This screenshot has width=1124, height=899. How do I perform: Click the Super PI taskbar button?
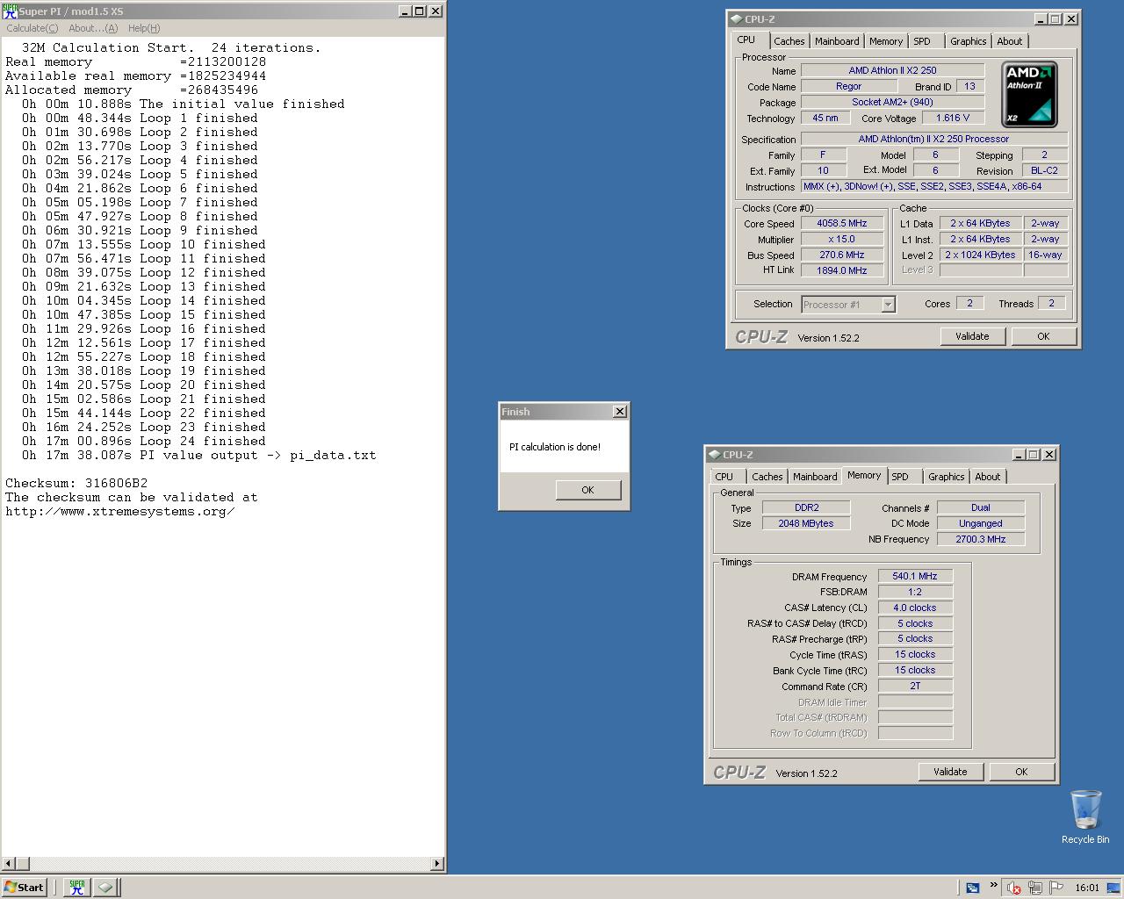(x=77, y=887)
